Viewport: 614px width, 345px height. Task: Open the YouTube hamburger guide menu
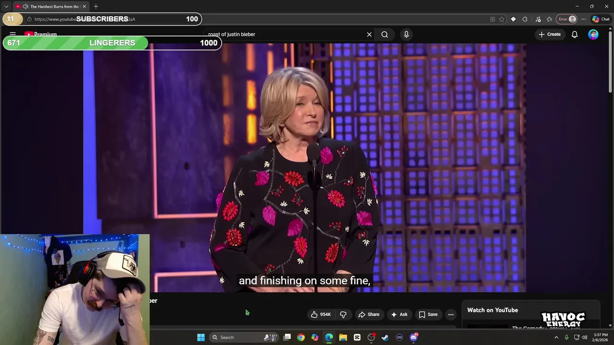(13, 34)
